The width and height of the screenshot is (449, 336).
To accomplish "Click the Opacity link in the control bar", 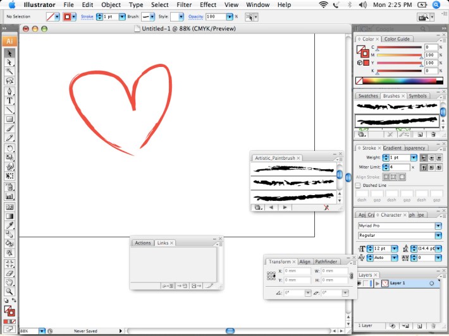I will (195, 16).
